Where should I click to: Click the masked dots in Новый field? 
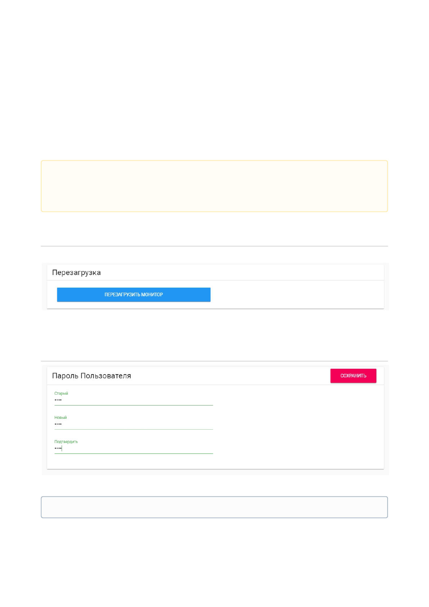coord(58,424)
